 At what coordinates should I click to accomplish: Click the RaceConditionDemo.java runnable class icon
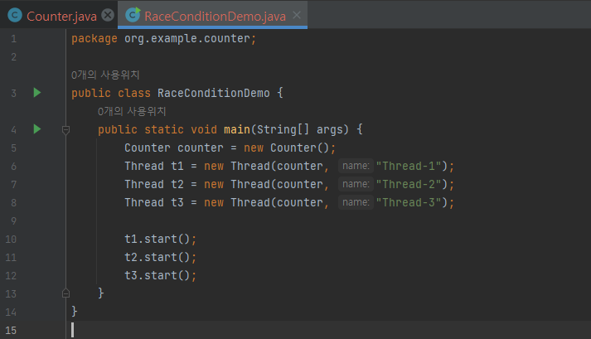coord(133,15)
